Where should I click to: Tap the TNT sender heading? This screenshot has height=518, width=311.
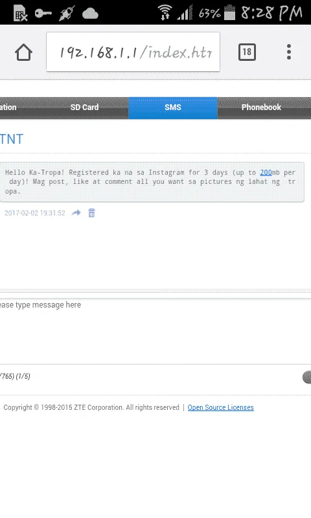12,139
